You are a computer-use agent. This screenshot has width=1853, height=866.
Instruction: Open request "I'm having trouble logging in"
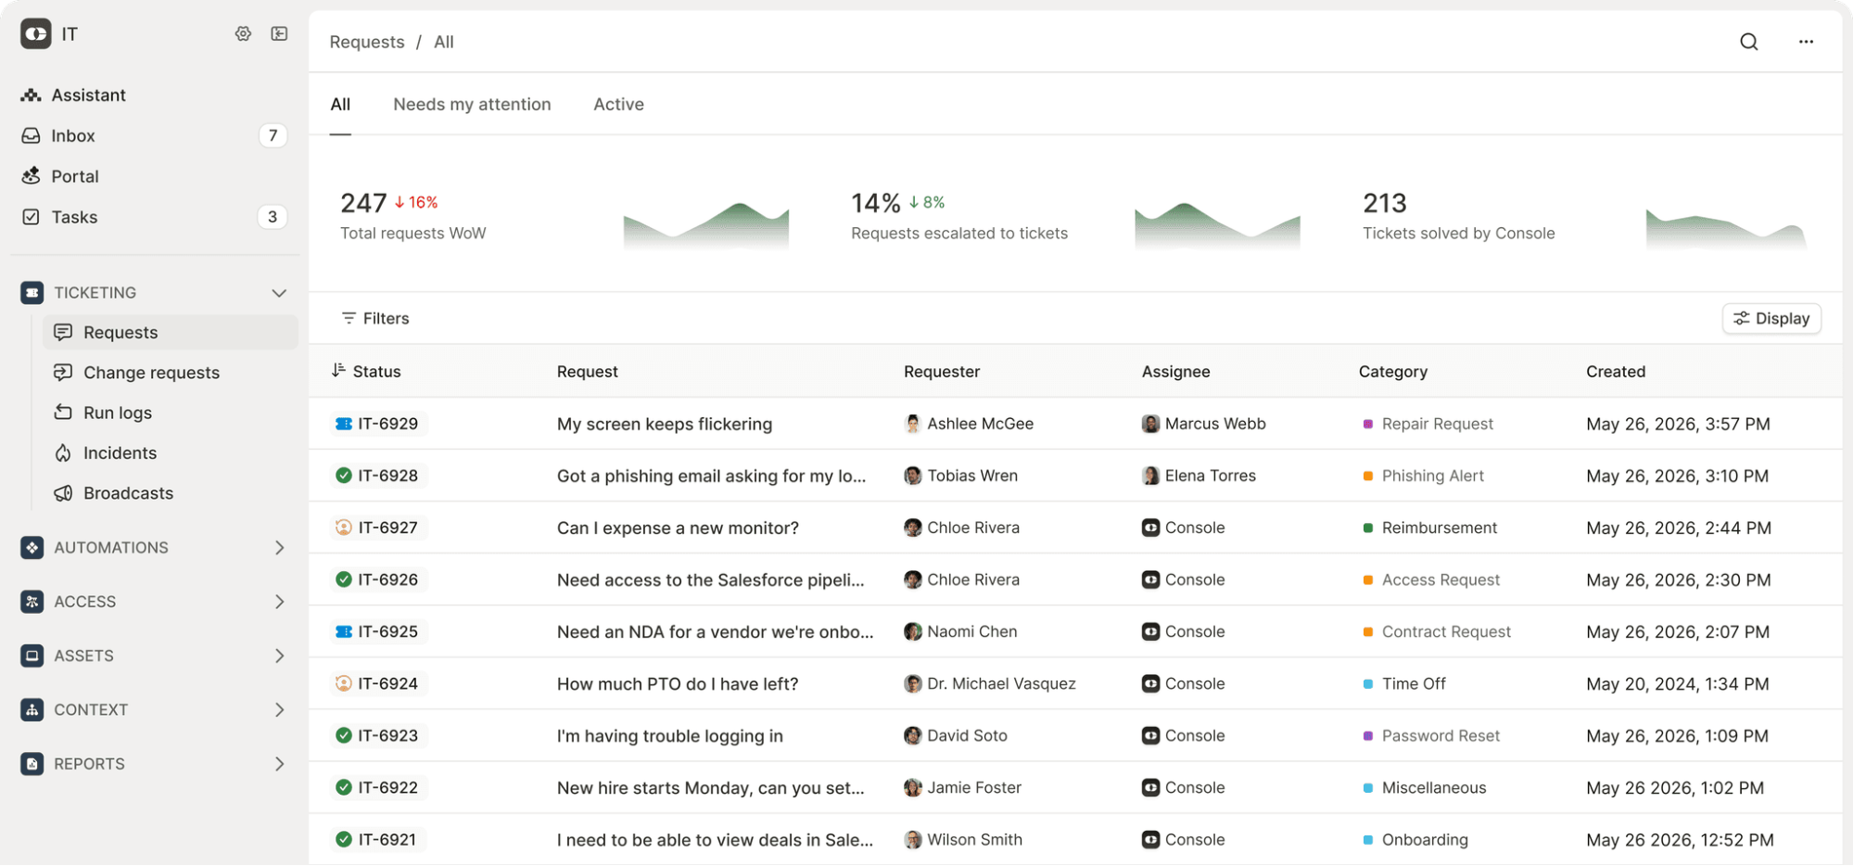click(x=670, y=735)
